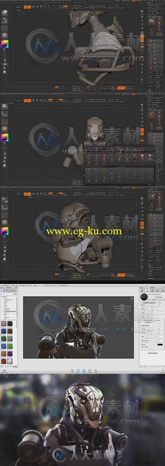
Task: Open brush thumbnail in third ZBrush window
Action: [x=5, y=200]
